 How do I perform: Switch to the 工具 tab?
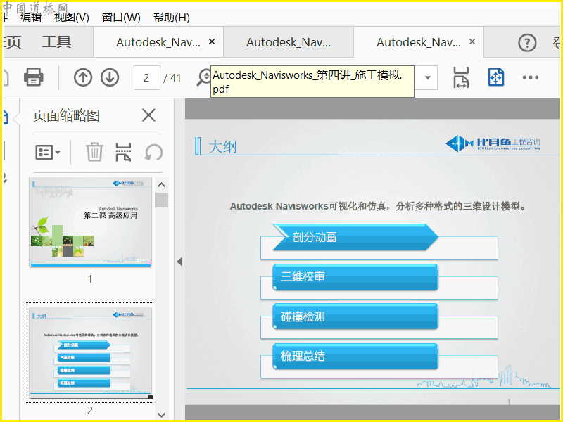(x=56, y=42)
